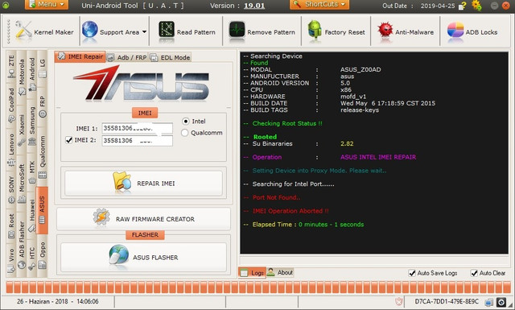Select the LG brand tab
The image size is (515, 310).
[x=43, y=68]
